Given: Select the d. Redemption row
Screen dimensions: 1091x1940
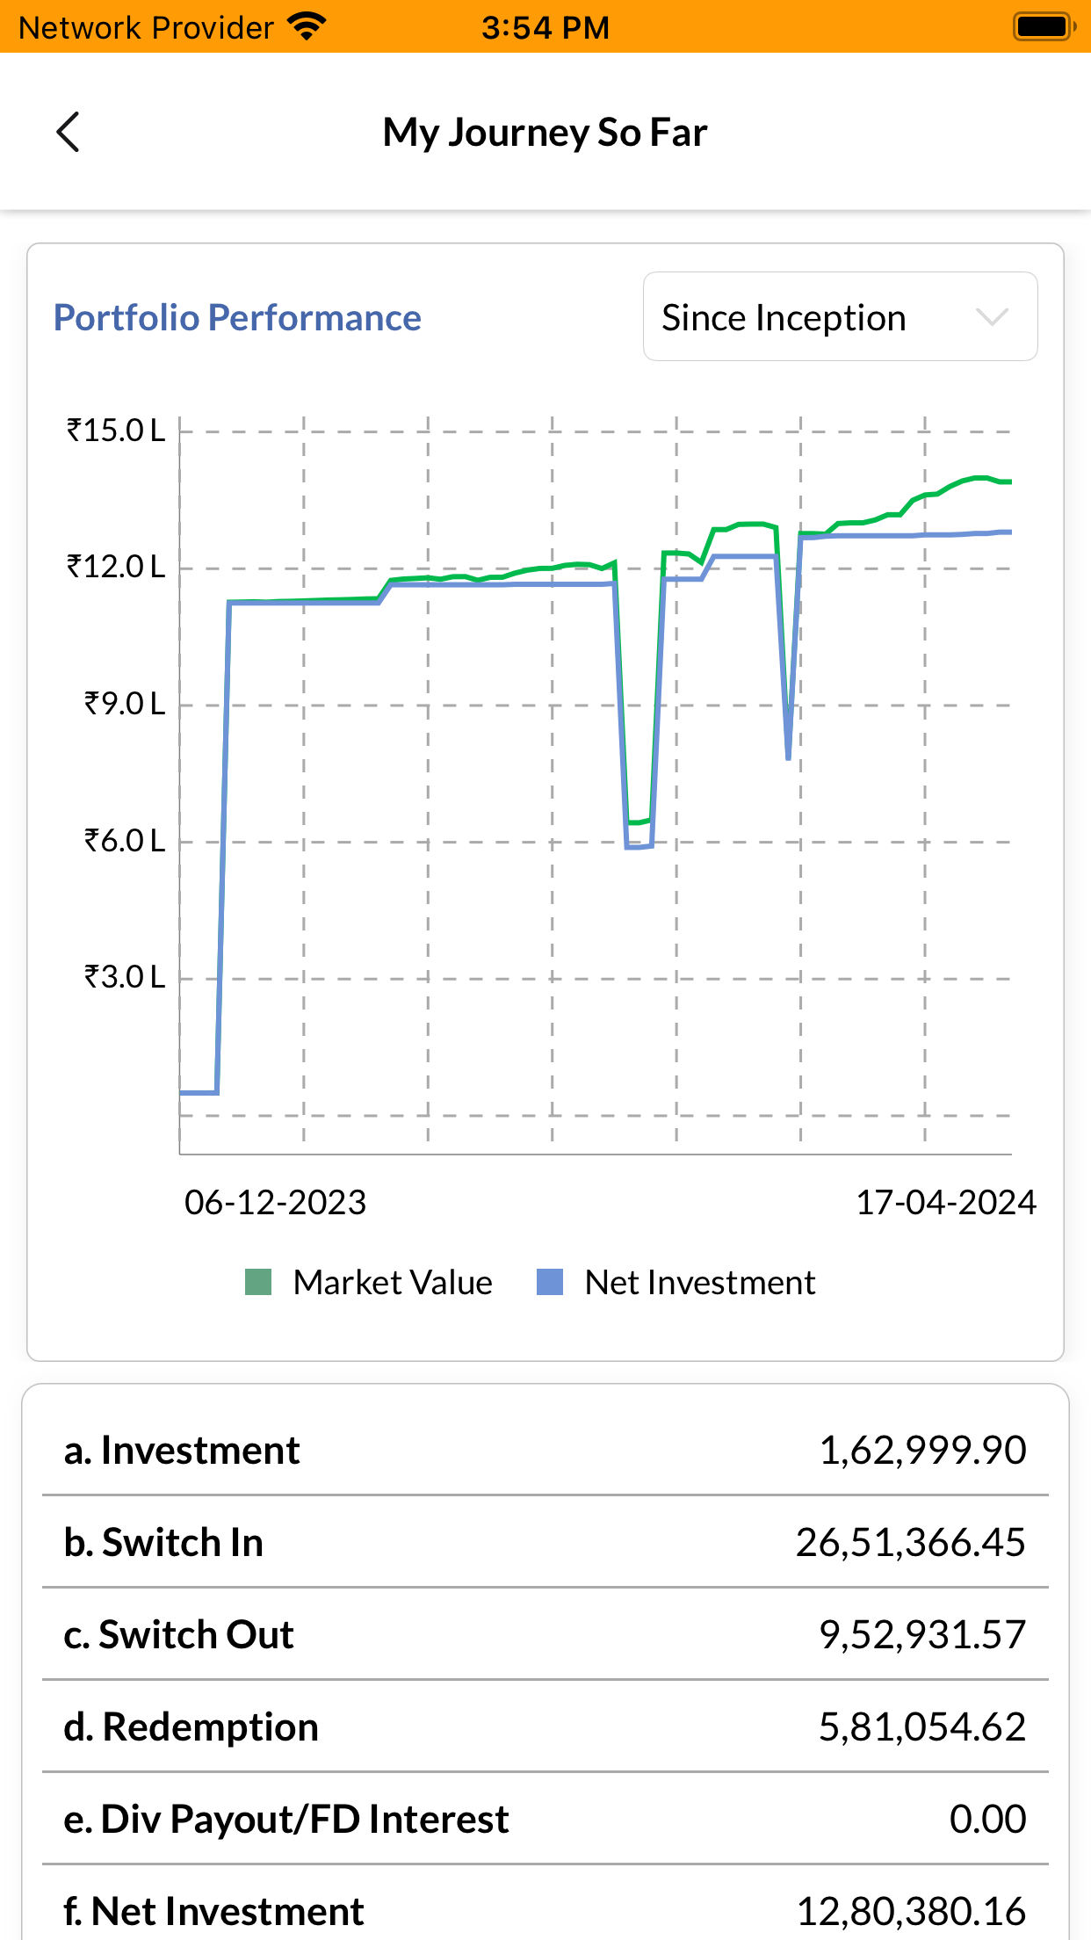Looking at the screenshot, I should pyautogui.click(x=545, y=1726).
